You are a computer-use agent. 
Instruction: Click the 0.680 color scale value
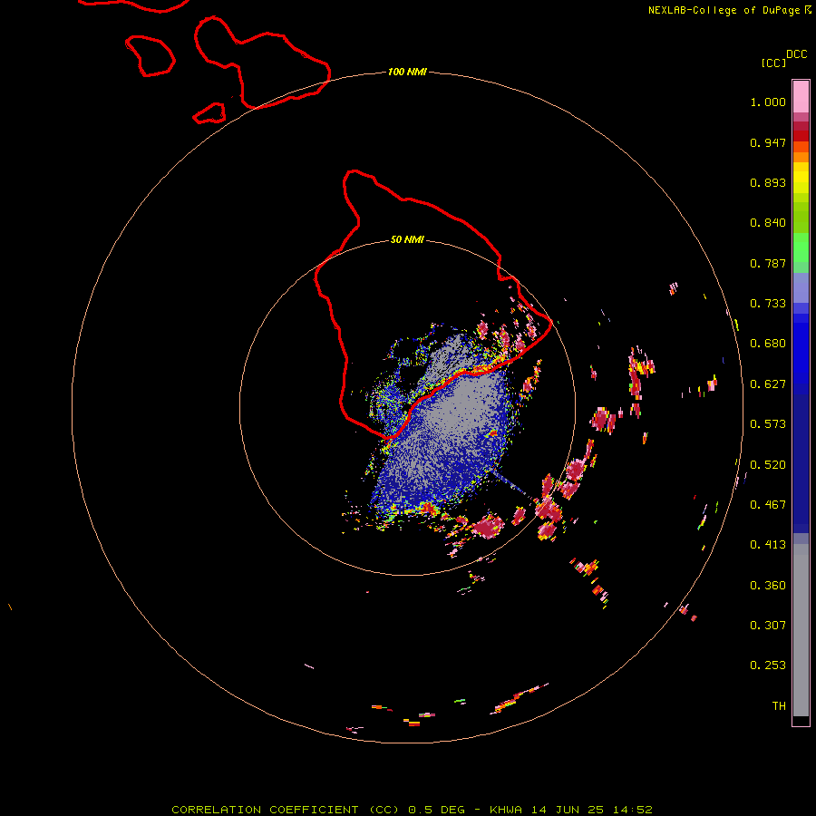click(768, 344)
